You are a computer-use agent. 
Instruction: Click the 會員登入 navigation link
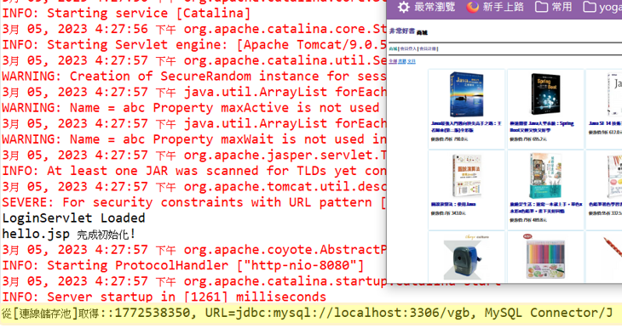click(408, 48)
